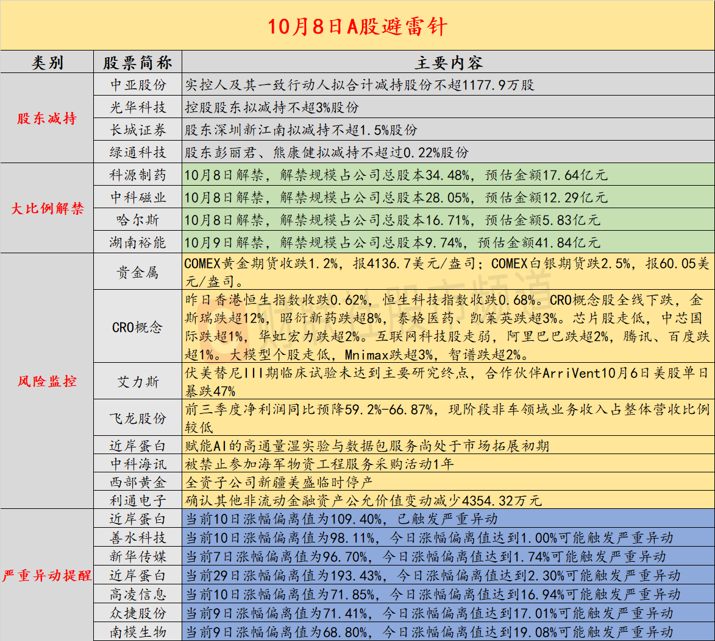Select the '股票简称' column header
This screenshot has height=641, width=715.
(138, 62)
